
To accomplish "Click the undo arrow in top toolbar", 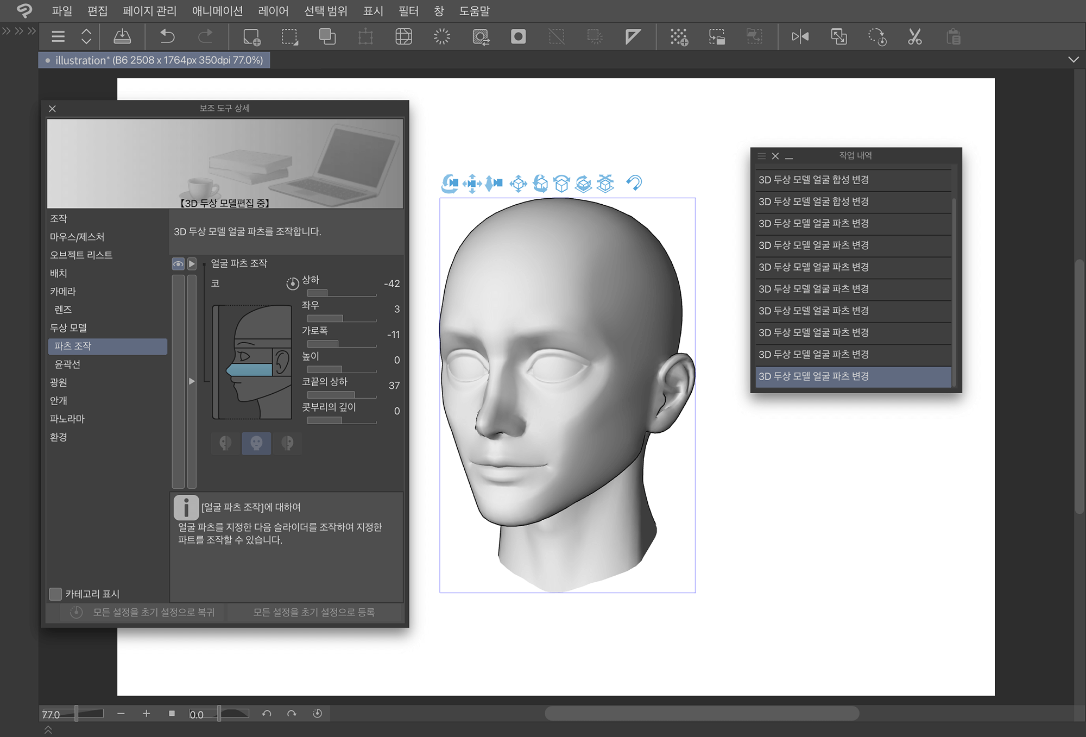I will coord(167,36).
